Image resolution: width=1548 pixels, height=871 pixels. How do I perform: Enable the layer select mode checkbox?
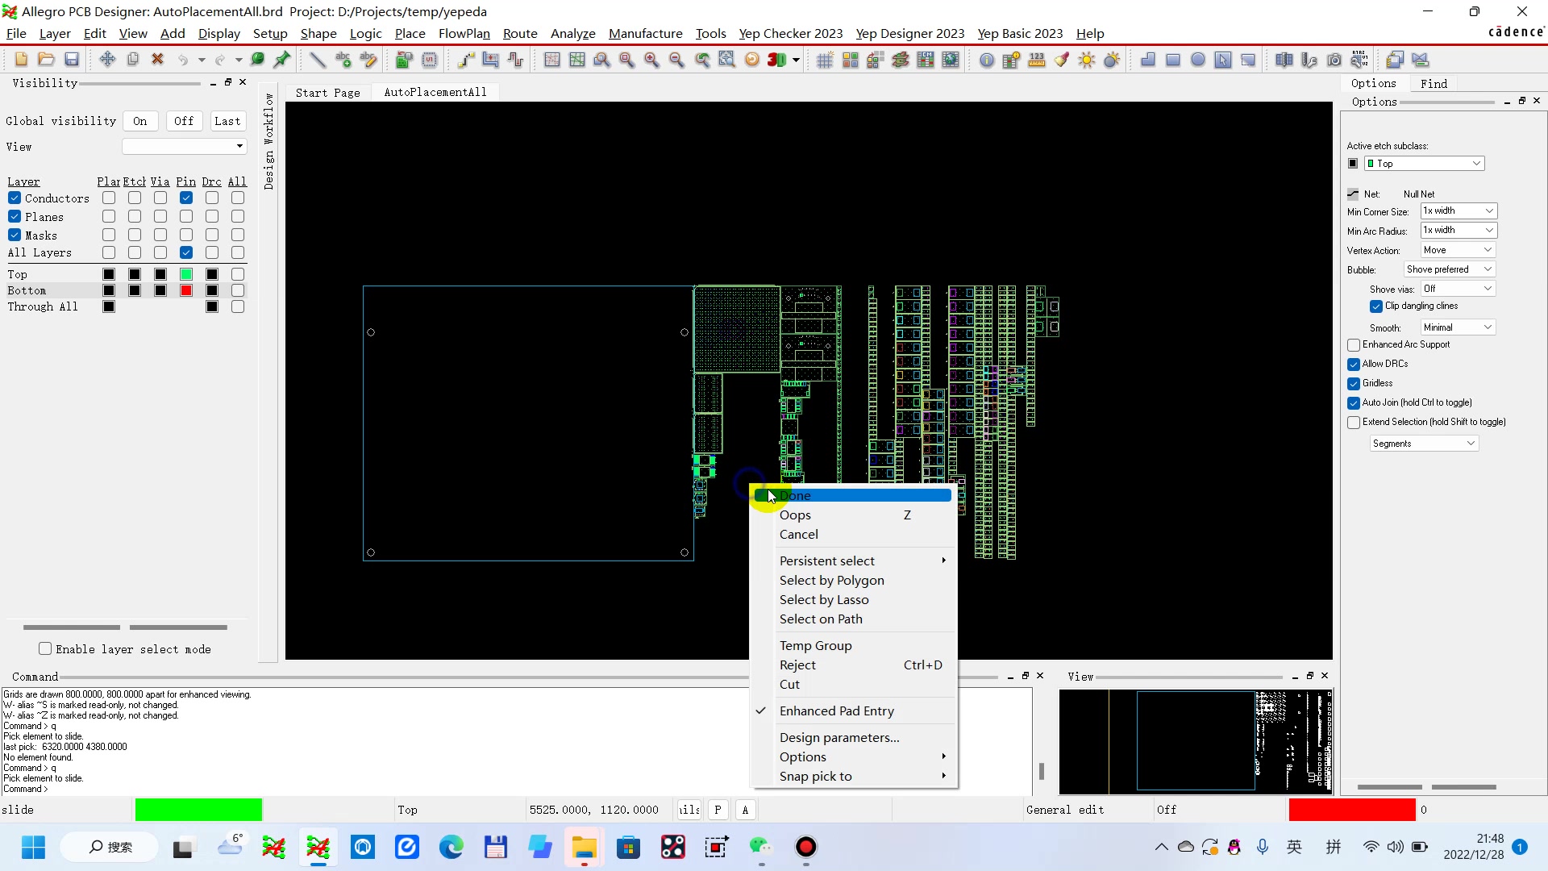coord(45,648)
